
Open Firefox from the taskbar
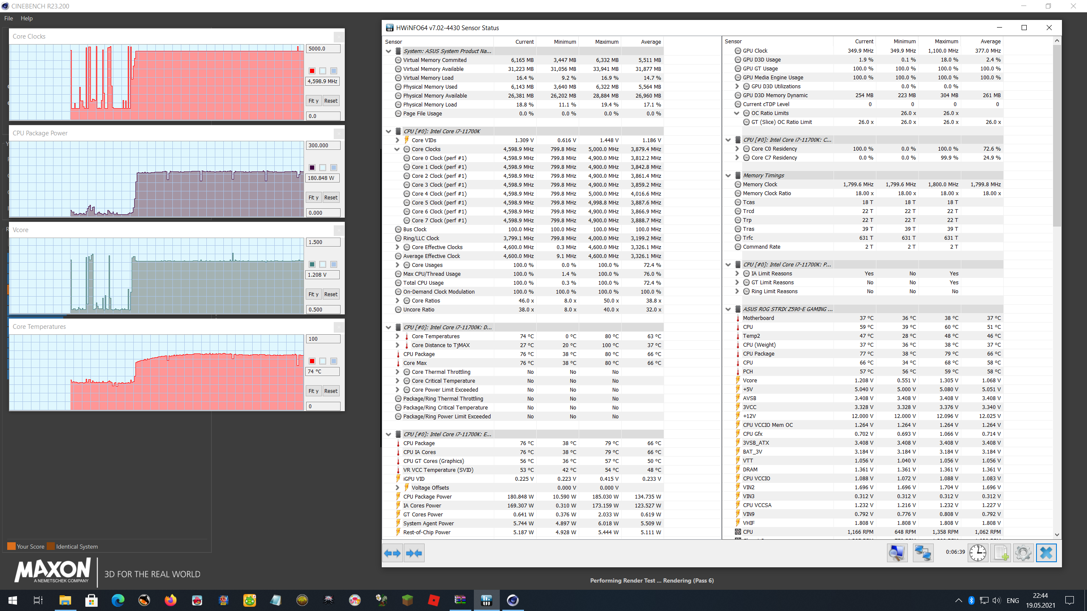point(170,600)
